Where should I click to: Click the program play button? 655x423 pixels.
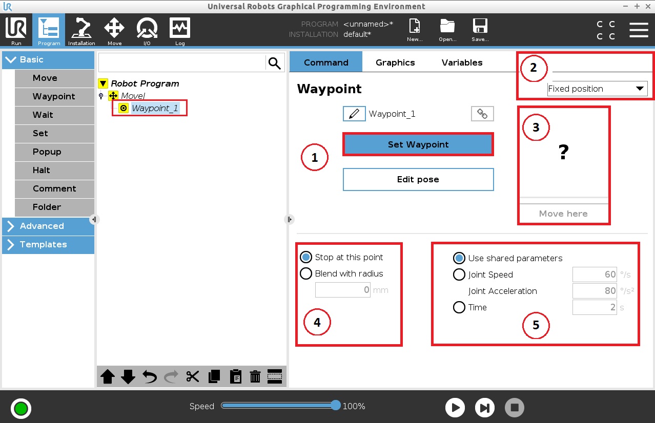point(455,408)
